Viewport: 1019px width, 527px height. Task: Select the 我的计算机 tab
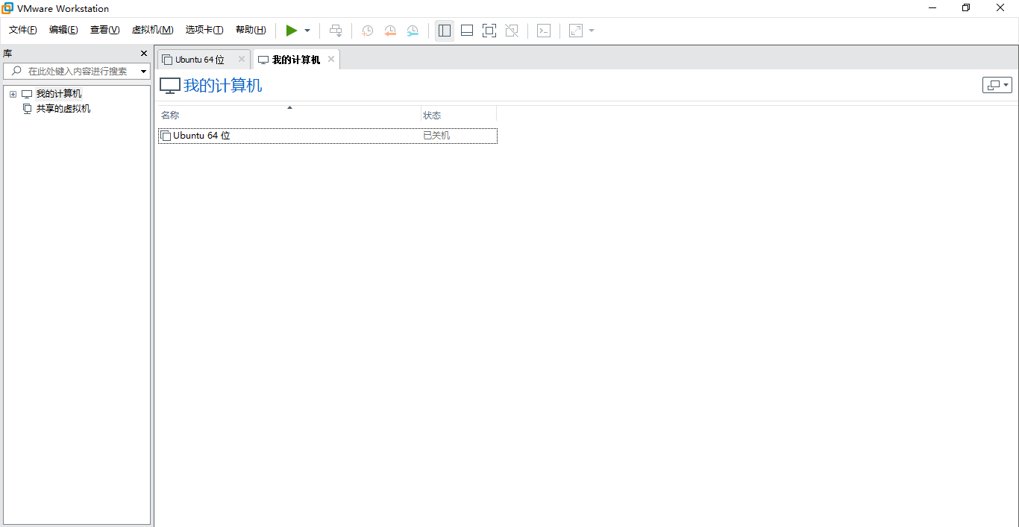coord(296,60)
